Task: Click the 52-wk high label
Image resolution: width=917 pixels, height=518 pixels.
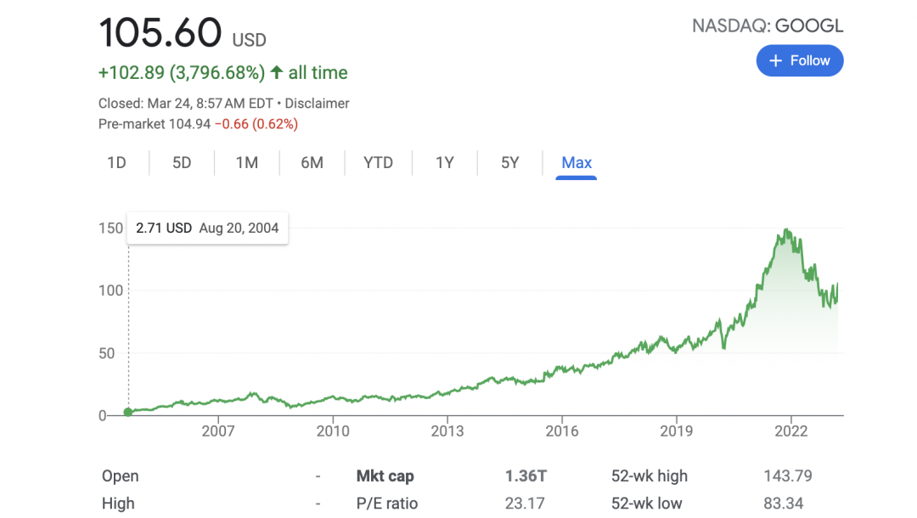Action: tap(650, 476)
